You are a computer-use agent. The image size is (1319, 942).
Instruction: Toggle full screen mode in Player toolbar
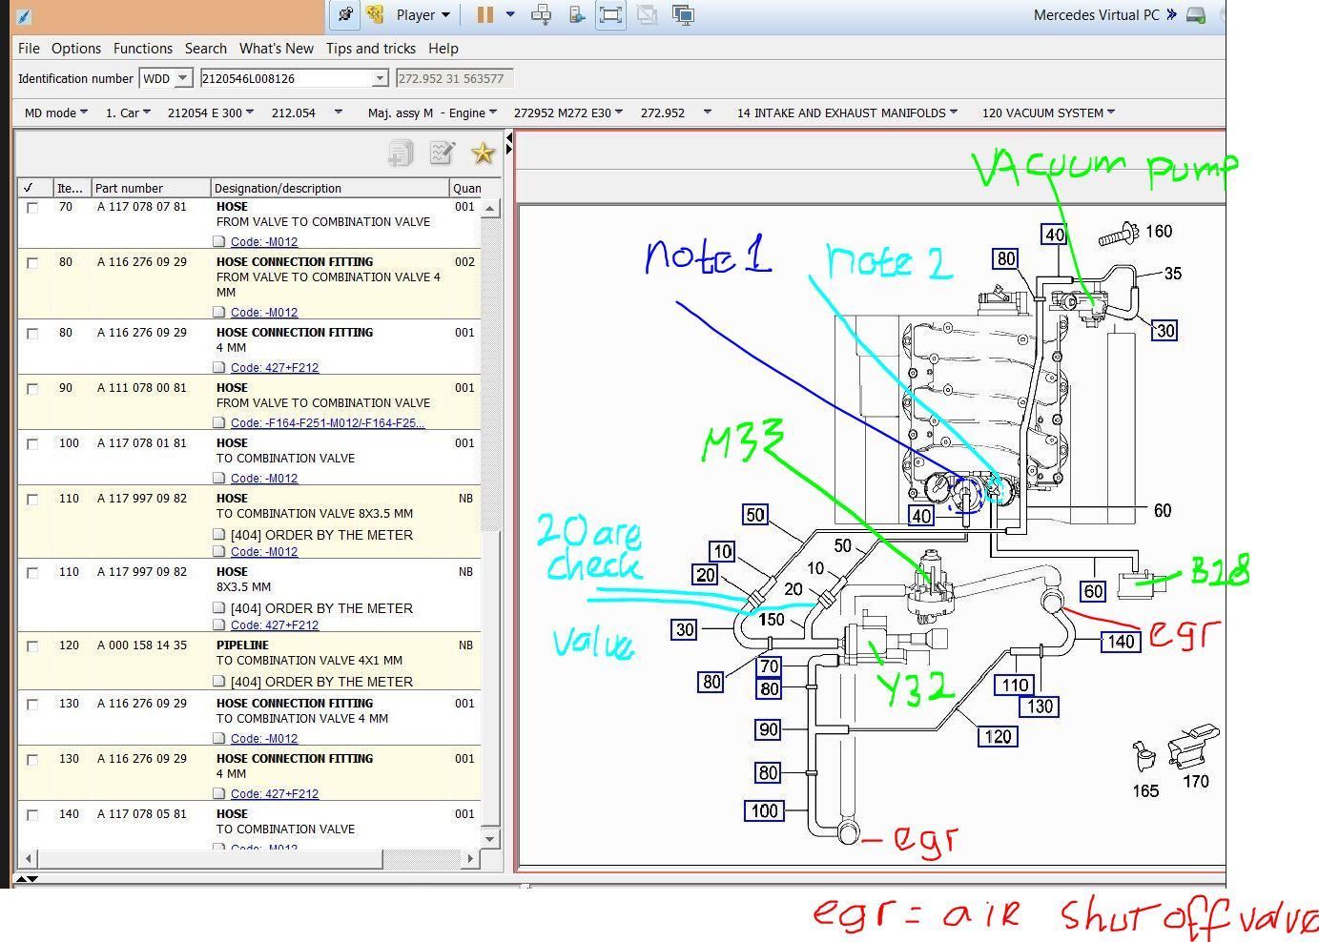[610, 14]
